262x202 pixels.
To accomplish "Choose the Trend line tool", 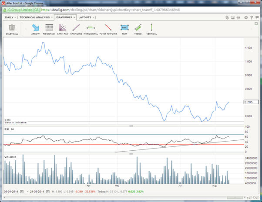I will 138,28.
